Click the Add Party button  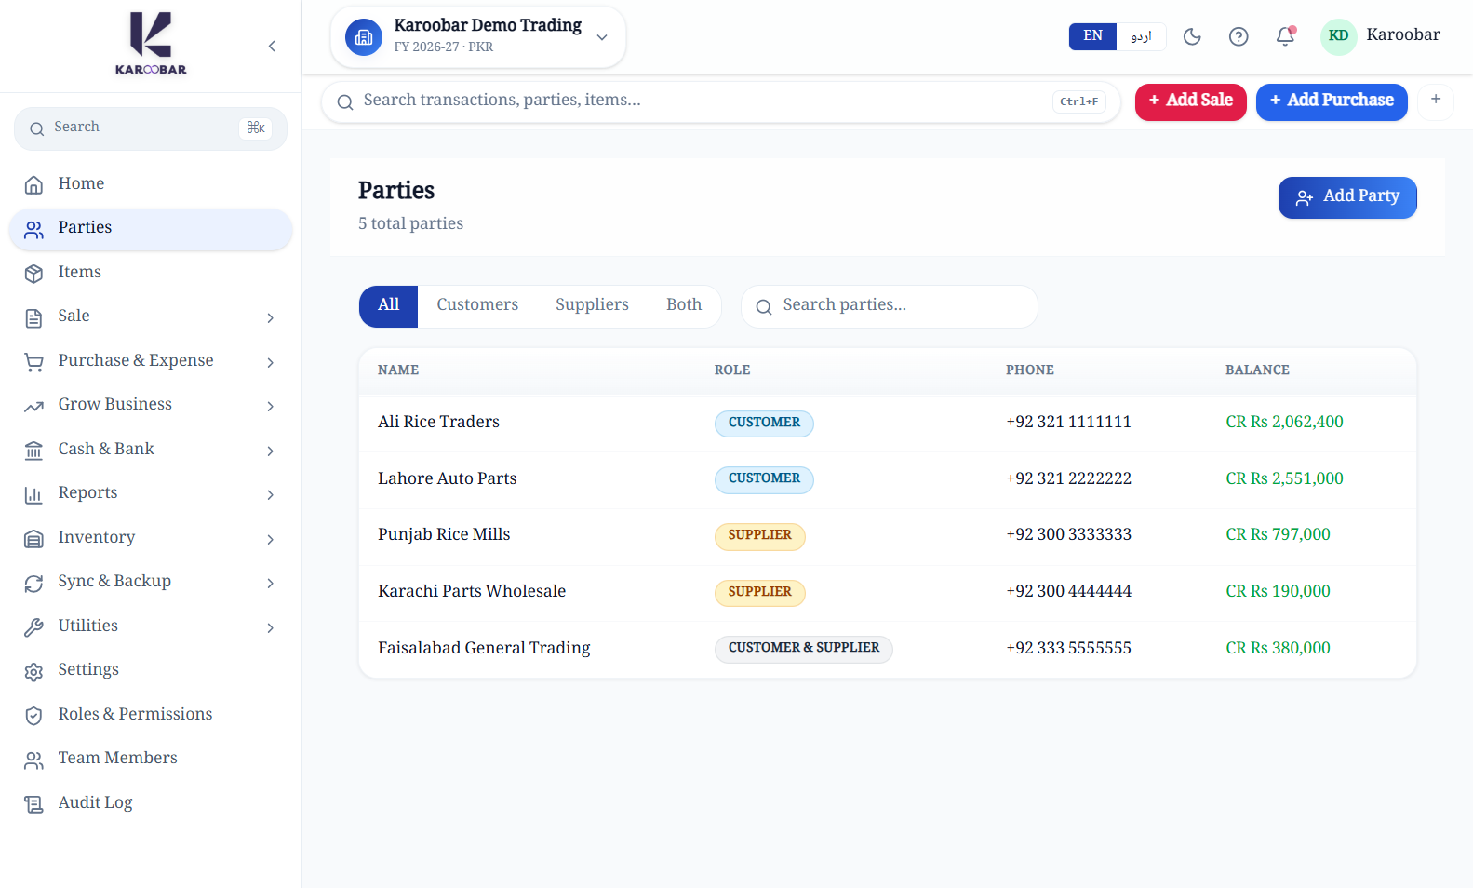[1347, 197]
